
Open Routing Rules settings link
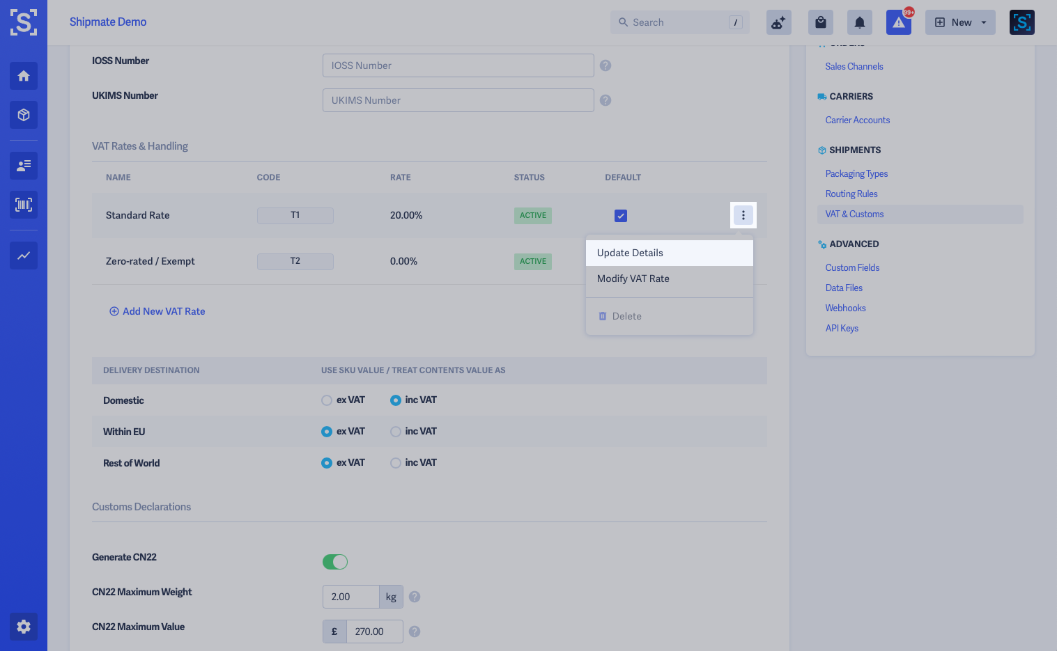tap(851, 194)
